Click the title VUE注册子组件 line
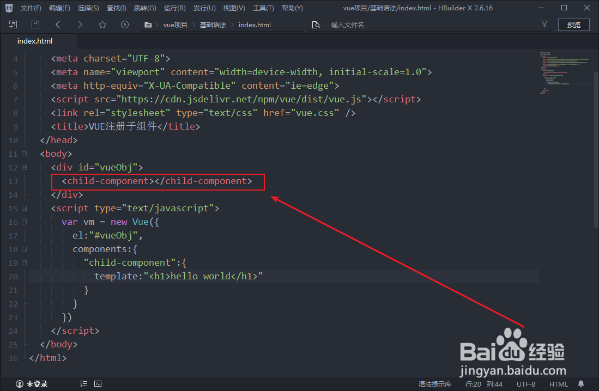 click(x=125, y=126)
